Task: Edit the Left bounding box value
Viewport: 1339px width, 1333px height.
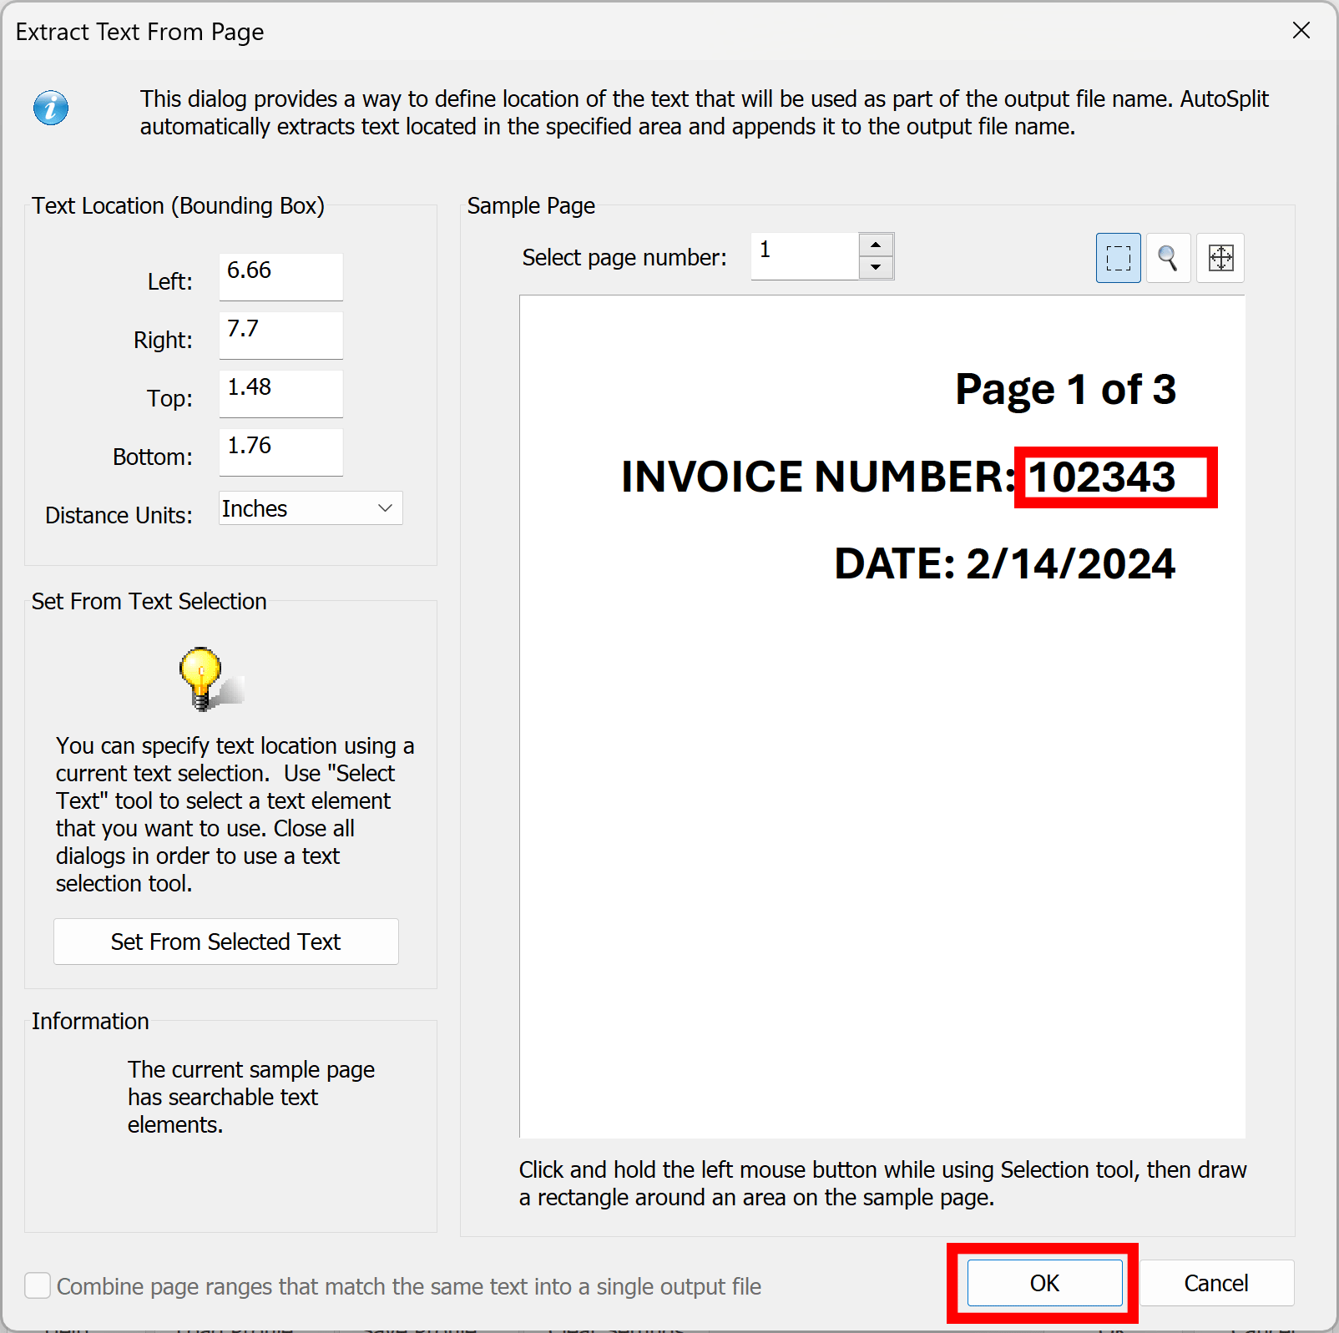Action: point(280,276)
